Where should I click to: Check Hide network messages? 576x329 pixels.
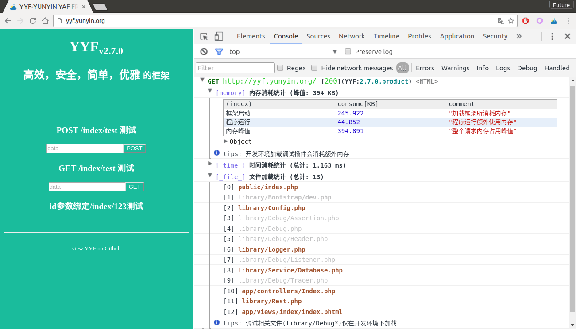pyautogui.click(x=314, y=68)
